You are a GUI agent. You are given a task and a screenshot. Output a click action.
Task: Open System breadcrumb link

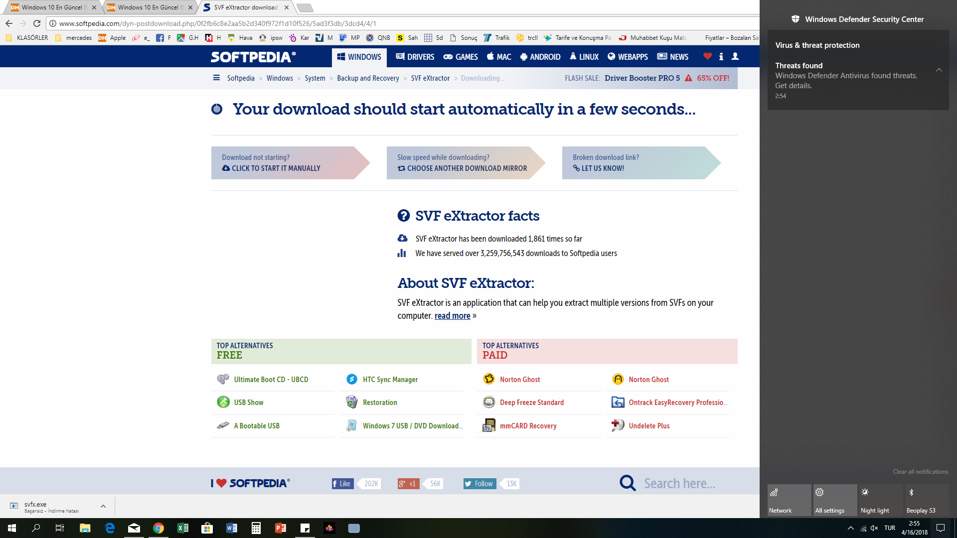(x=315, y=78)
